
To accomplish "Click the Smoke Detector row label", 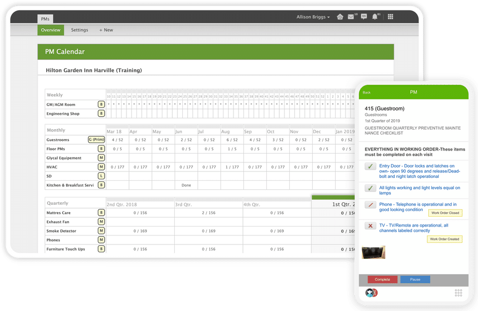I will [x=61, y=231].
